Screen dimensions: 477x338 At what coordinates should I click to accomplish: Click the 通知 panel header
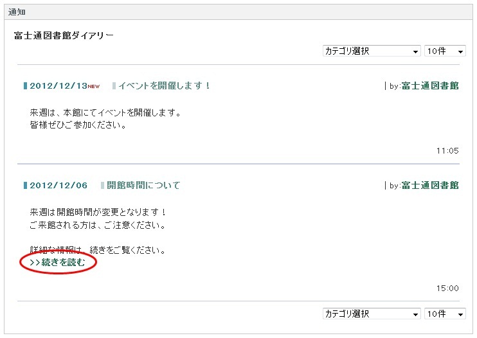(239, 12)
